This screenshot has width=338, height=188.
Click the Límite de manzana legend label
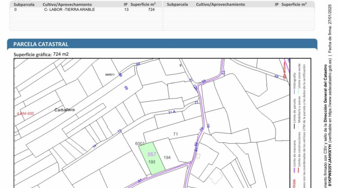[294, 153]
